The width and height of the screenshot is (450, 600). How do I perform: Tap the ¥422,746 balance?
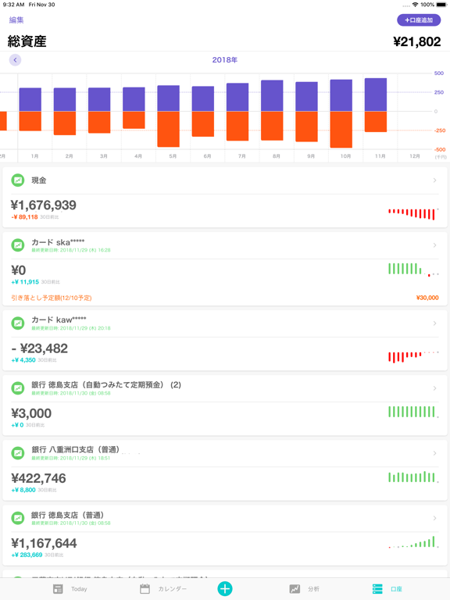(38, 478)
